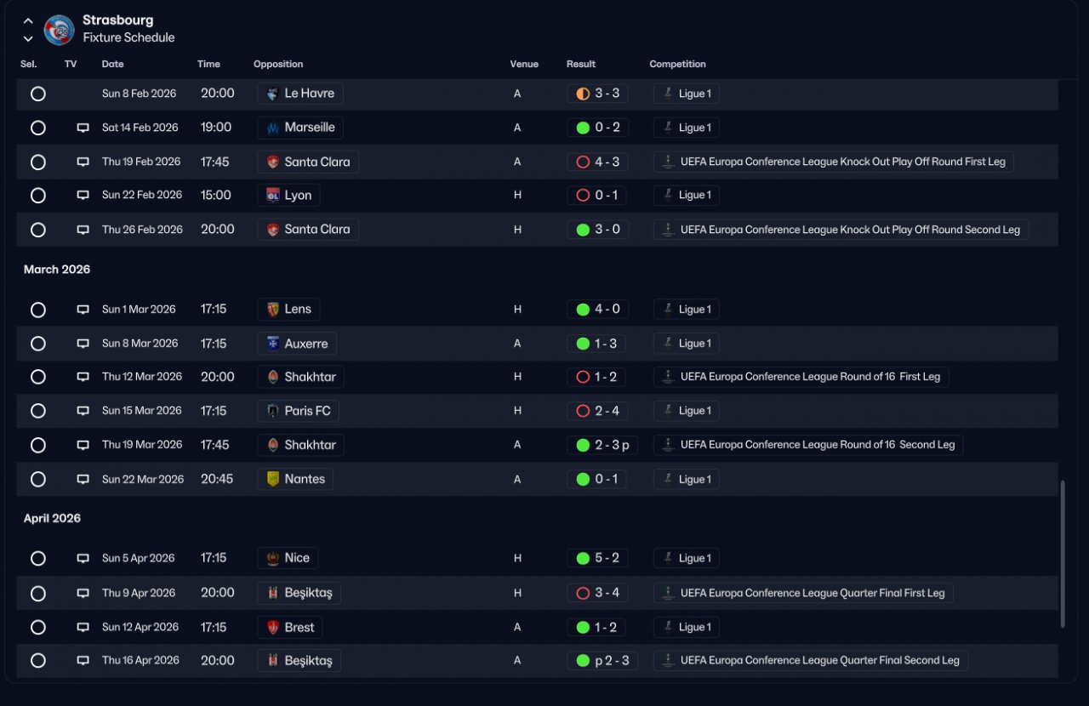Viewport: 1089px width, 706px height.
Task: Sort fixtures by the Date column header
Action: click(x=112, y=64)
